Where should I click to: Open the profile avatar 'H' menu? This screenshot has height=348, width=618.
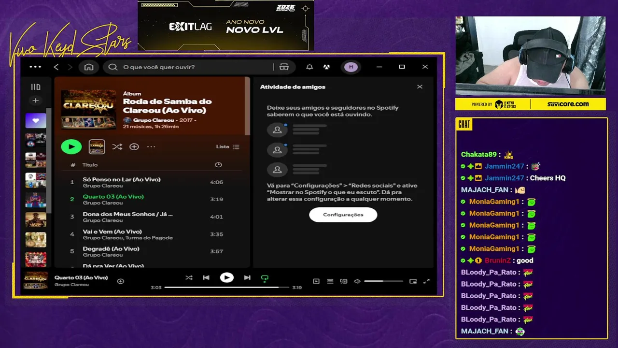pyautogui.click(x=351, y=67)
